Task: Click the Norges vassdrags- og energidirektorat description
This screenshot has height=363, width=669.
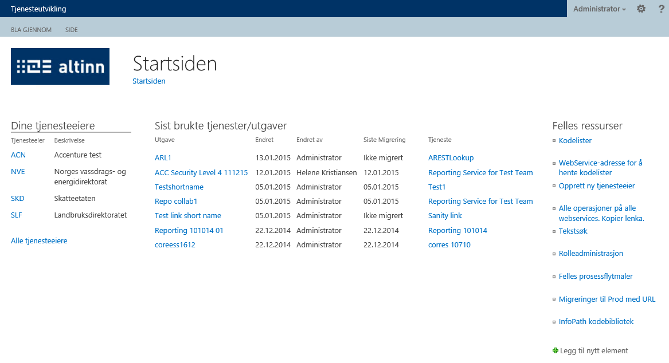Action: 90,177
